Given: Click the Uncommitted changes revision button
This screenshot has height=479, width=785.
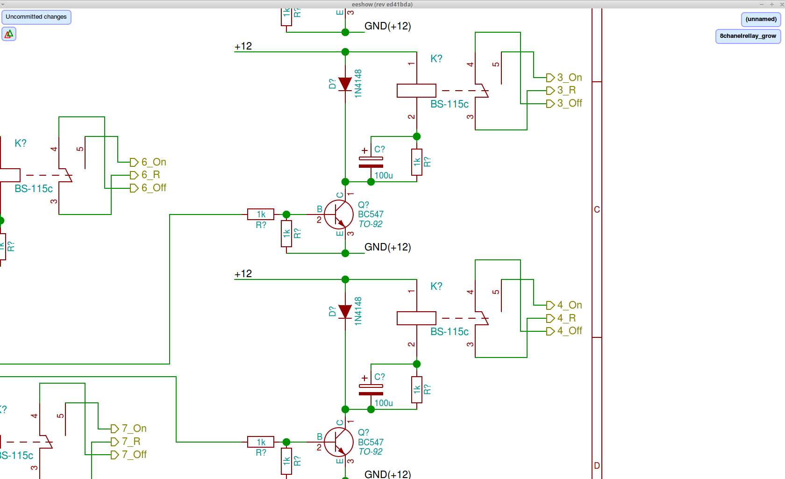Looking at the screenshot, I should point(36,17).
